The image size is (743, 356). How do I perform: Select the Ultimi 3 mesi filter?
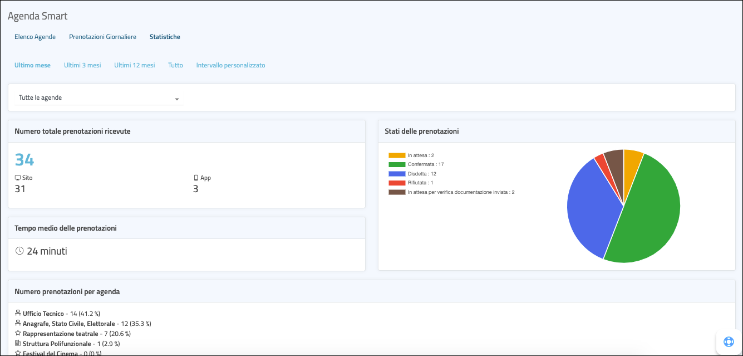coord(82,65)
